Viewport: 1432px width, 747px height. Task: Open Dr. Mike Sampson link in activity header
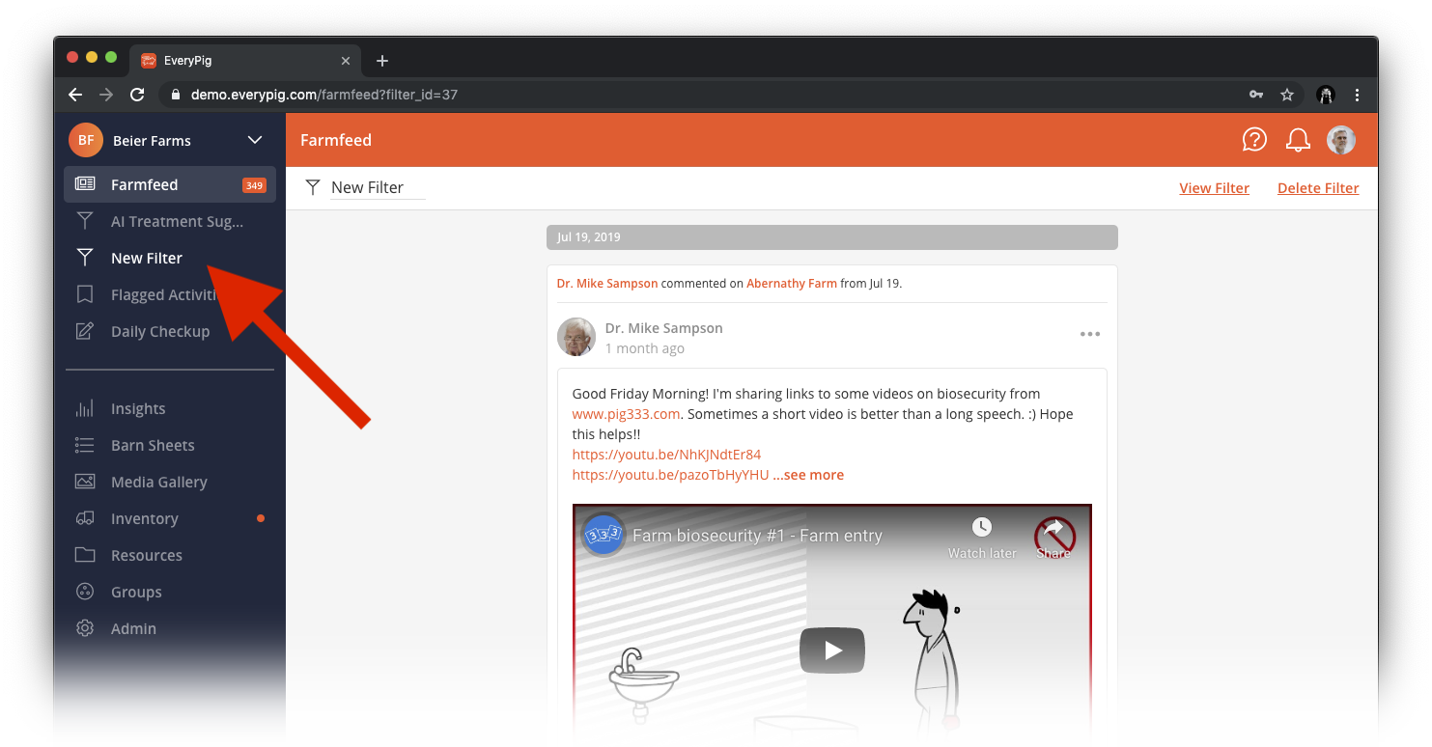(x=607, y=284)
